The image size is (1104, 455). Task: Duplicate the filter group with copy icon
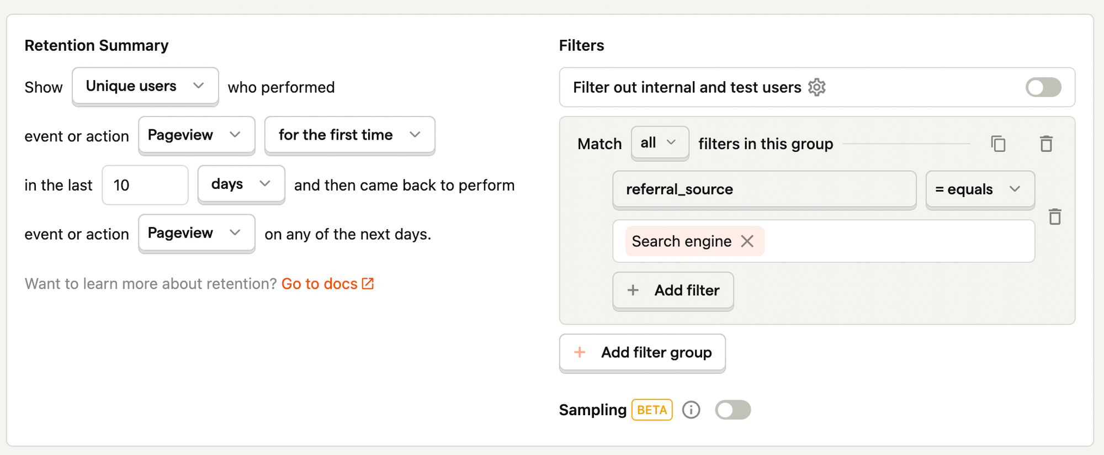pyautogui.click(x=998, y=144)
